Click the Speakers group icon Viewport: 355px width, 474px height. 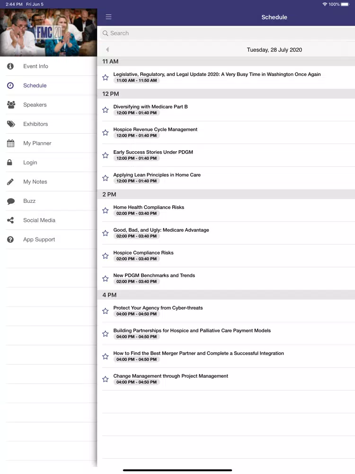[11, 105]
